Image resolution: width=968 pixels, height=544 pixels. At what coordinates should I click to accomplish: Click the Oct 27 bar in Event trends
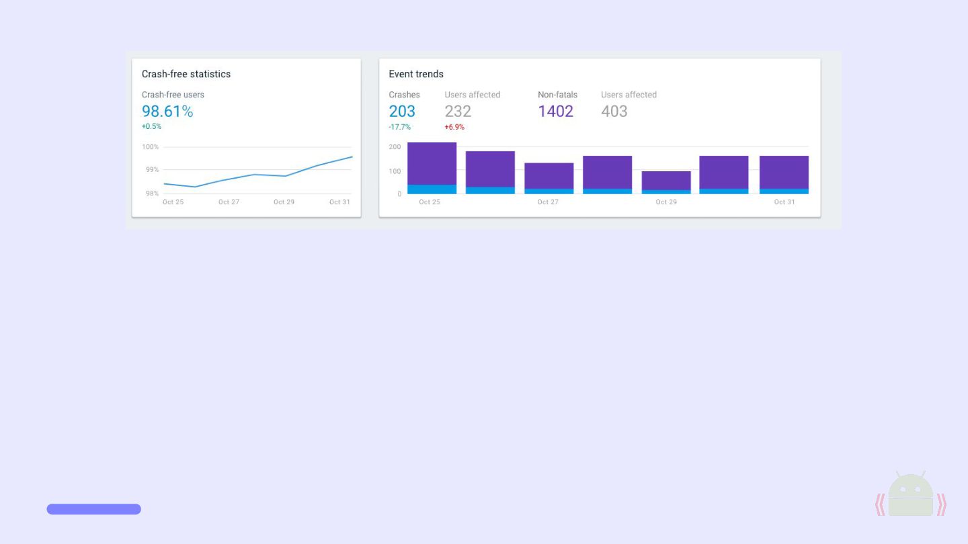(x=549, y=178)
